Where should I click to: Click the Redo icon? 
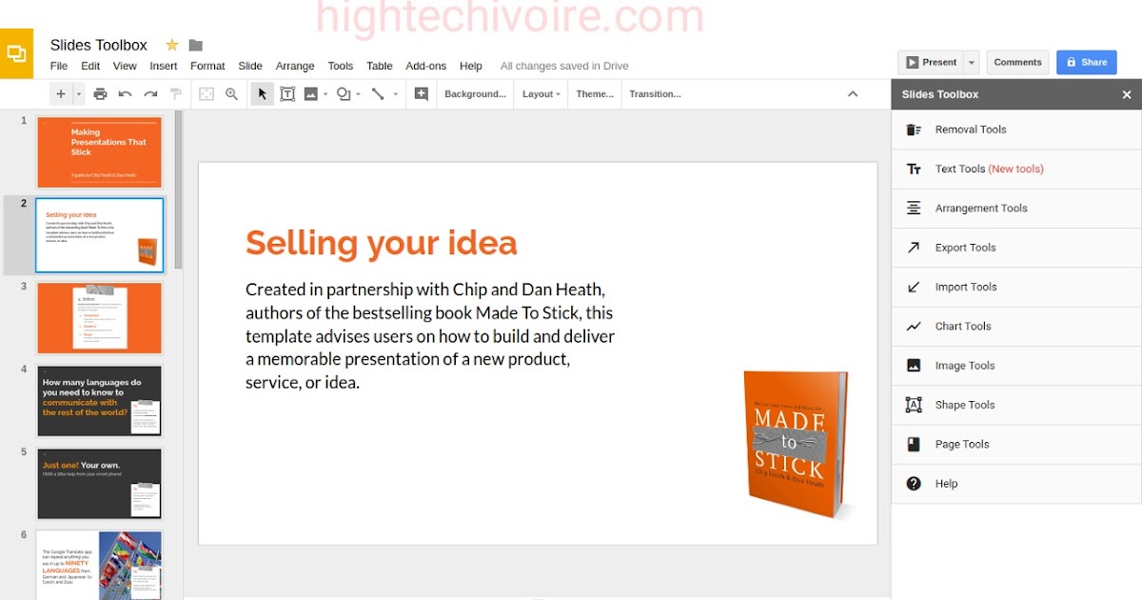pos(149,93)
